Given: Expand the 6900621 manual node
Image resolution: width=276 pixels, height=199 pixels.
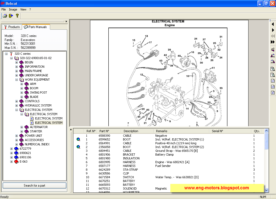Looking at the screenshot, I should (x=11, y=153).
